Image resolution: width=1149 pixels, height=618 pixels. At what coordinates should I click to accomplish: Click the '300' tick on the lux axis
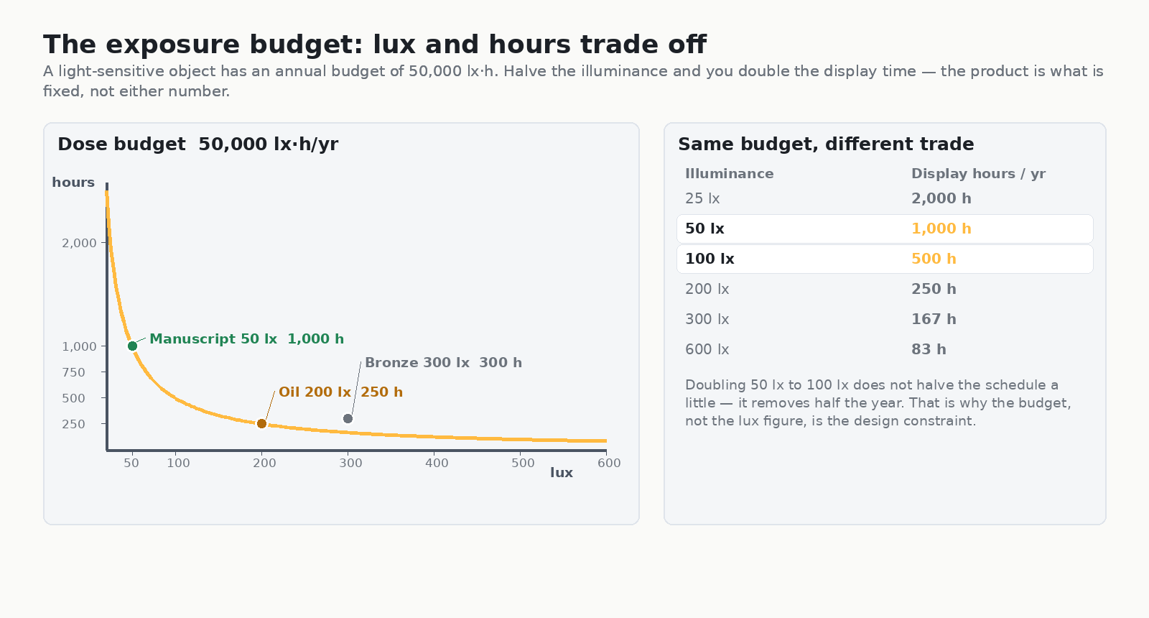click(350, 463)
